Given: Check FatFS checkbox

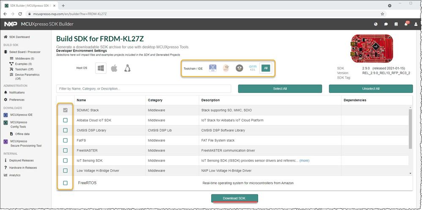Looking at the screenshot, I should click(x=65, y=140).
